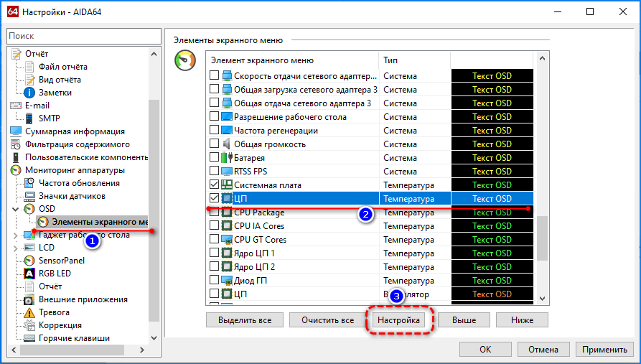Click the Выделить все button
Image resolution: width=641 pixels, height=364 pixels.
[245, 319]
